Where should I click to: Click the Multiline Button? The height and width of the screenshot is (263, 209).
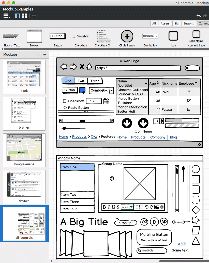[x=154, y=237]
